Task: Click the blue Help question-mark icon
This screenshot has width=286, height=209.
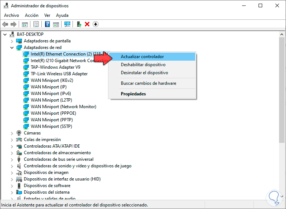Action: tap(48, 24)
